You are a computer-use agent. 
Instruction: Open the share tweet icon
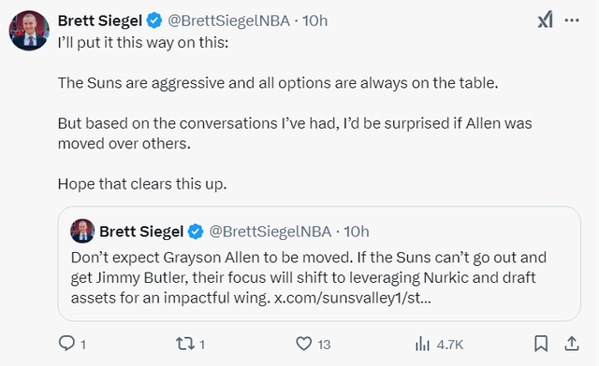coord(572,344)
